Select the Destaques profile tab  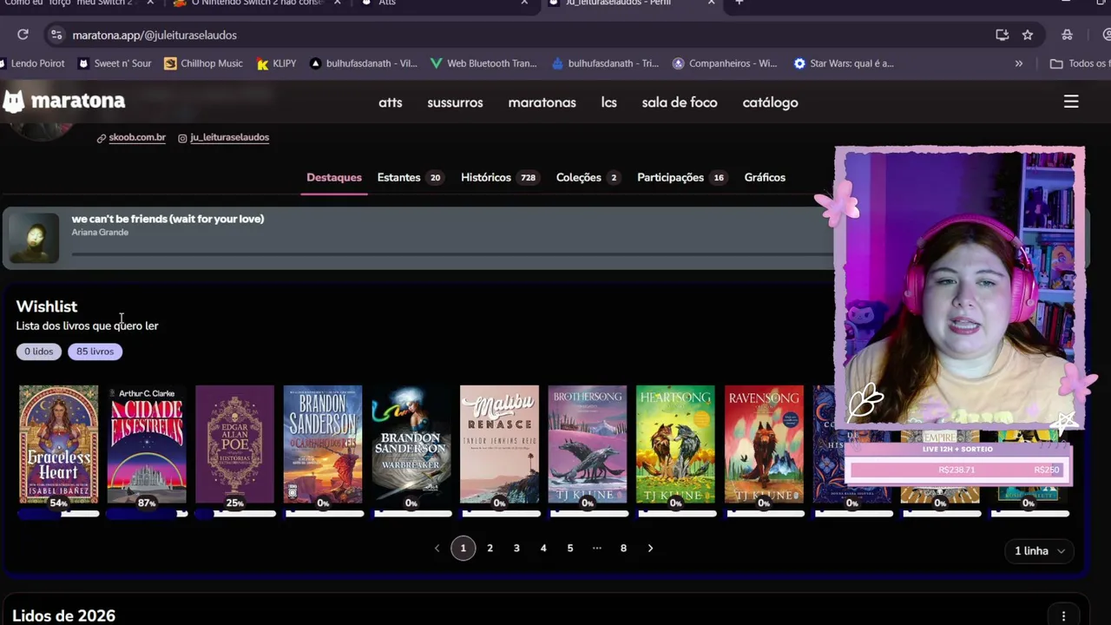[334, 177]
